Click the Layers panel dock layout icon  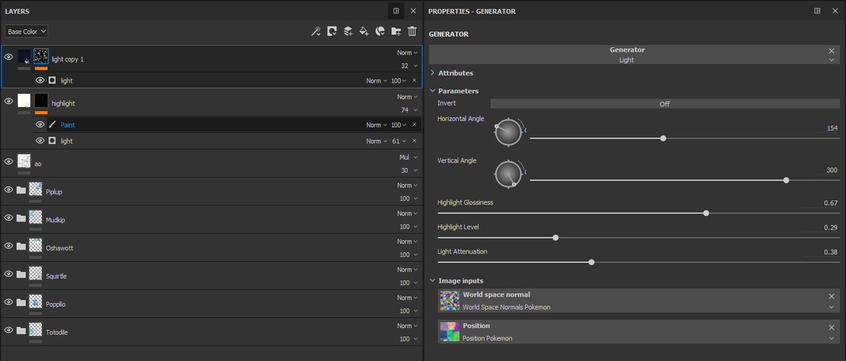[x=396, y=11]
